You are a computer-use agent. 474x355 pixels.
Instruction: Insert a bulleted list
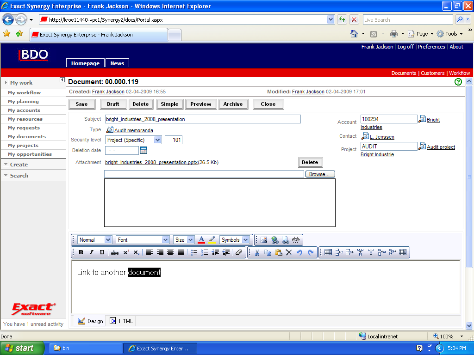click(x=194, y=252)
